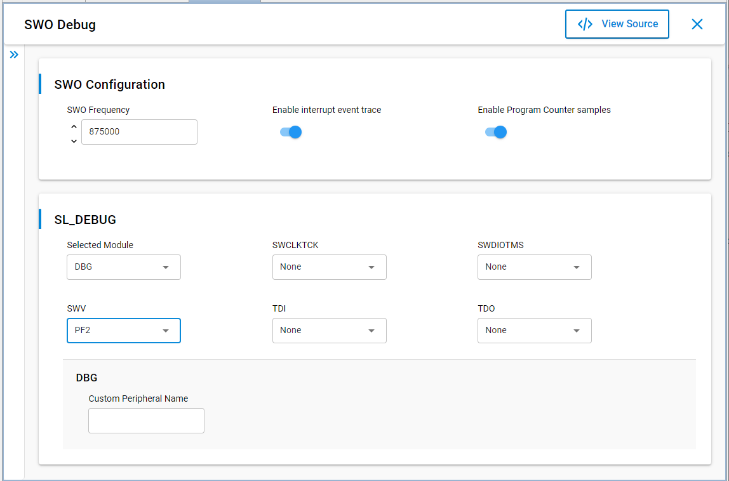Expand the SWCLKTCK pin dropdown

(329, 267)
